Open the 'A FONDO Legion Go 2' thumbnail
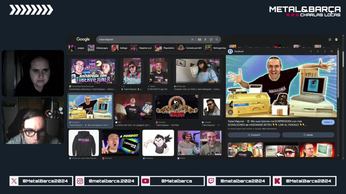346x194 pixels. (x=121, y=143)
